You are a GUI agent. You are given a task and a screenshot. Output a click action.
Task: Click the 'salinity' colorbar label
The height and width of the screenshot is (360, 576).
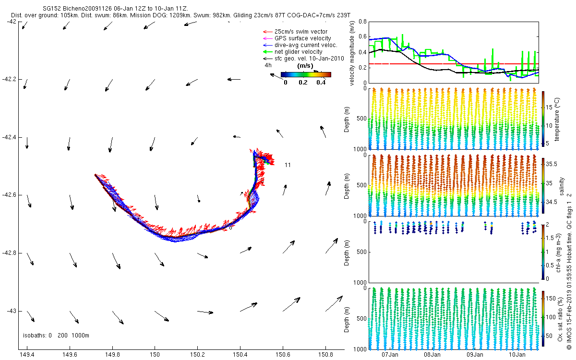coord(561,185)
